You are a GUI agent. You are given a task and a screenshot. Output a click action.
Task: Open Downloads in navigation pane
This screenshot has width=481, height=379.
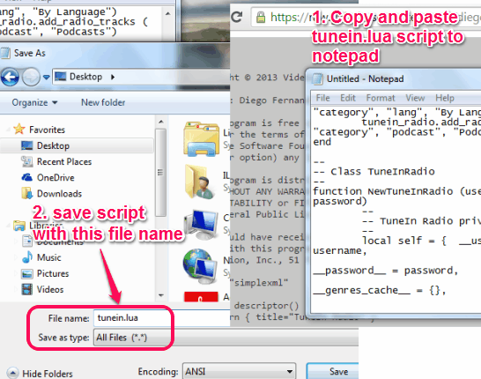click(x=59, y=193)
